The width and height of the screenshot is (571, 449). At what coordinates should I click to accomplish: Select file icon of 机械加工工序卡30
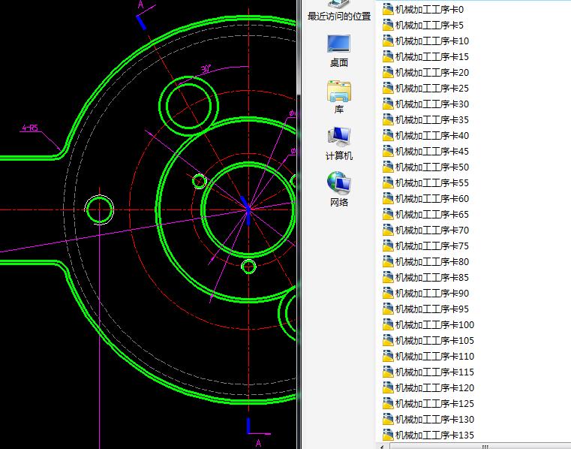point(388,104)
